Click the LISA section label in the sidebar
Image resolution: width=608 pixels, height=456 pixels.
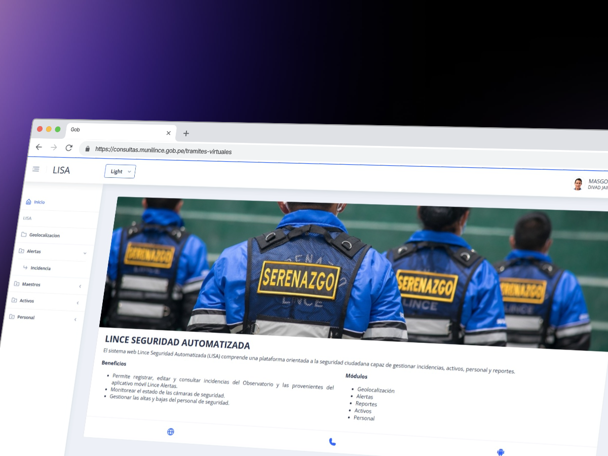[x=27, y=218]
